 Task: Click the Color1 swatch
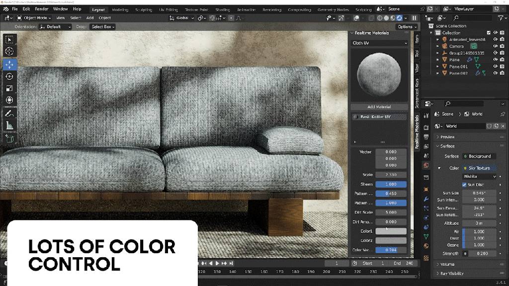pos(391,231)
